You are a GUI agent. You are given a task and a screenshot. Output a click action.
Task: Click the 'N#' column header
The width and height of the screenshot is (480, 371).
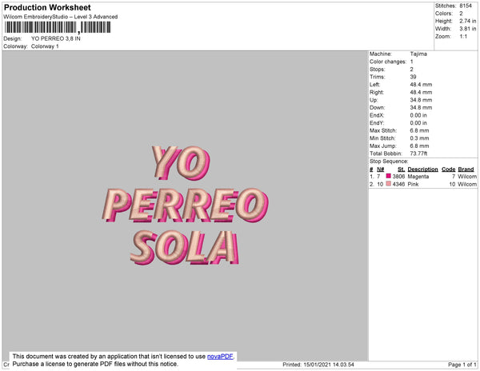(381, 170)
